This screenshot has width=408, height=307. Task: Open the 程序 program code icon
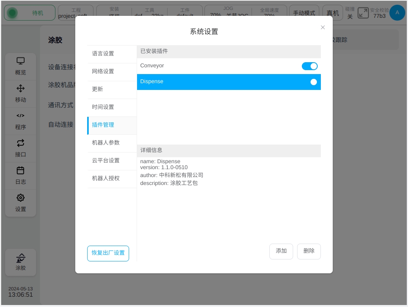21,116
